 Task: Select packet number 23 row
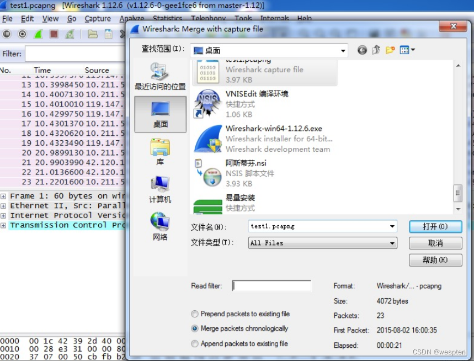click(x=63, y=182)
